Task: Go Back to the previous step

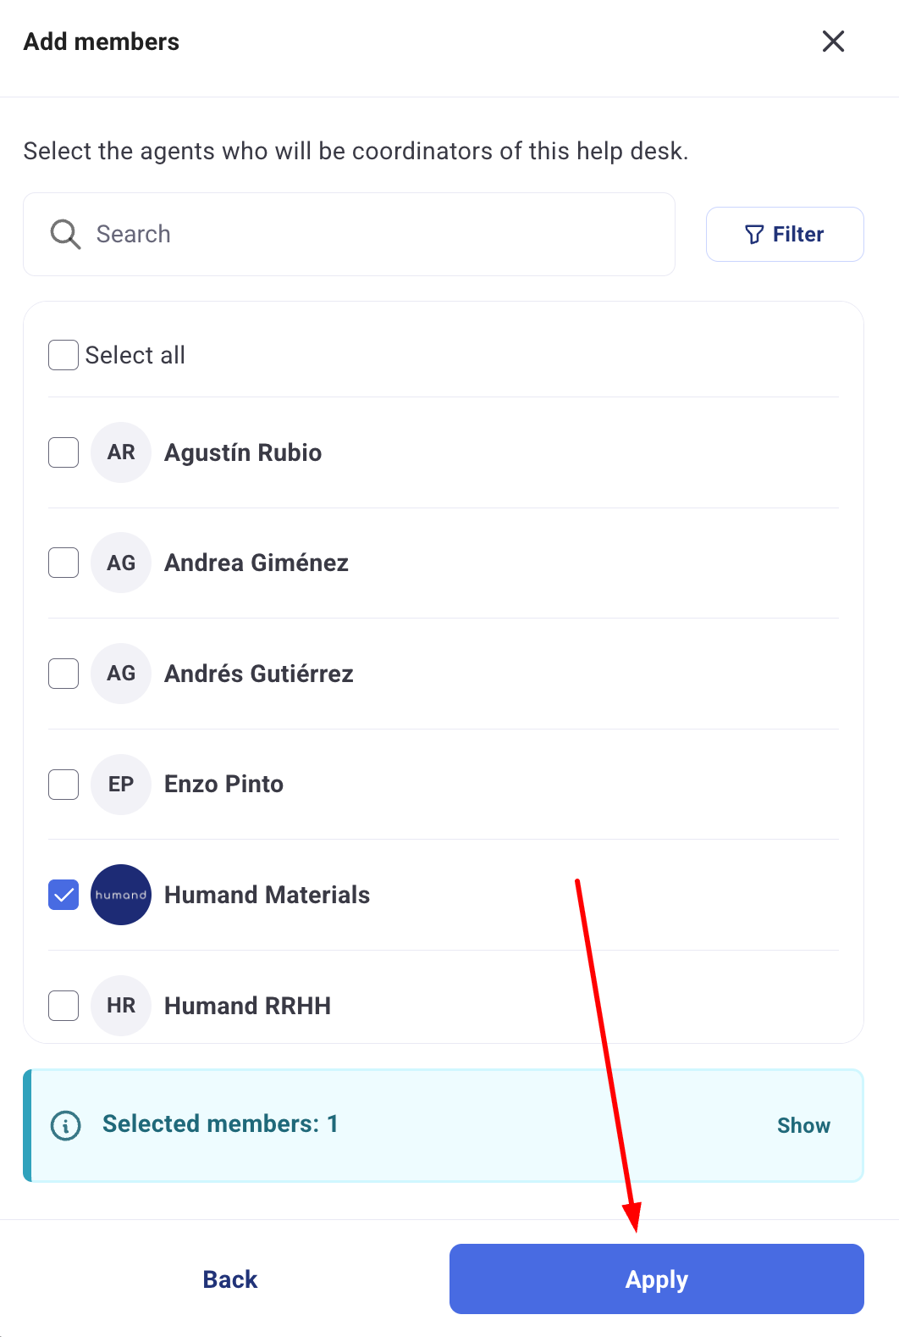Action: click(230, 1279)
